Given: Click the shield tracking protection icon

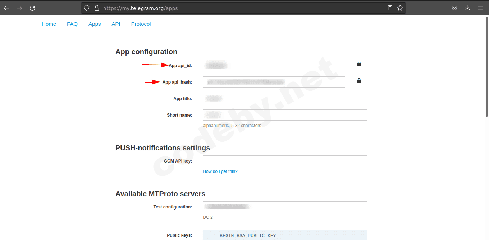Looking at the screenshot, I should [x=86, y=8].
